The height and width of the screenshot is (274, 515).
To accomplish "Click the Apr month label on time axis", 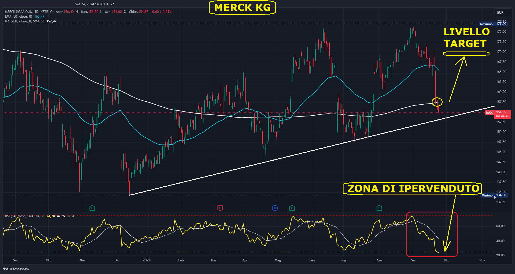I will [245, 260].
